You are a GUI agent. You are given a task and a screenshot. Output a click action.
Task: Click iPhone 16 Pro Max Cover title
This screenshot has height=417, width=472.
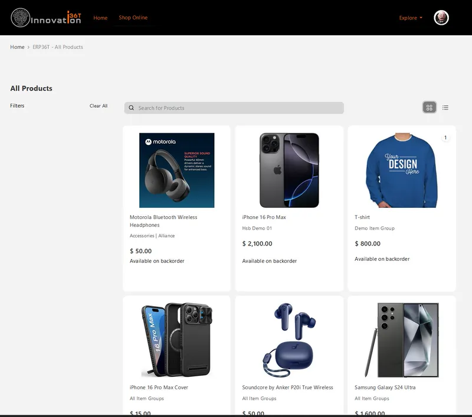click(159, 388)
